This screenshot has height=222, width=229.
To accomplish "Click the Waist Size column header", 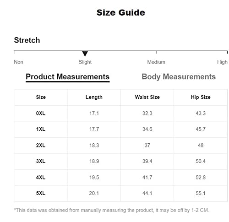I will click(147, 97).
